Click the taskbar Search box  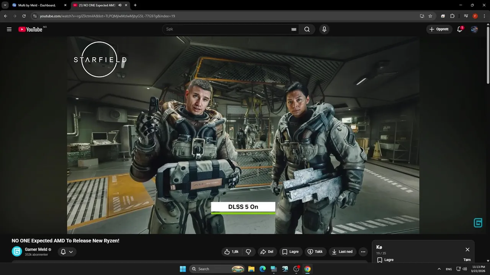(217, 269)
